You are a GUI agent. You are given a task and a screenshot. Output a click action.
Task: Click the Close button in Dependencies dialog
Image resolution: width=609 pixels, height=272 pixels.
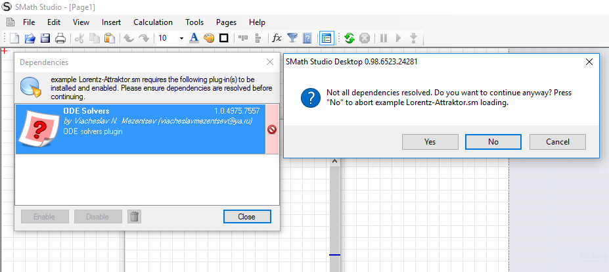(246, 216)
